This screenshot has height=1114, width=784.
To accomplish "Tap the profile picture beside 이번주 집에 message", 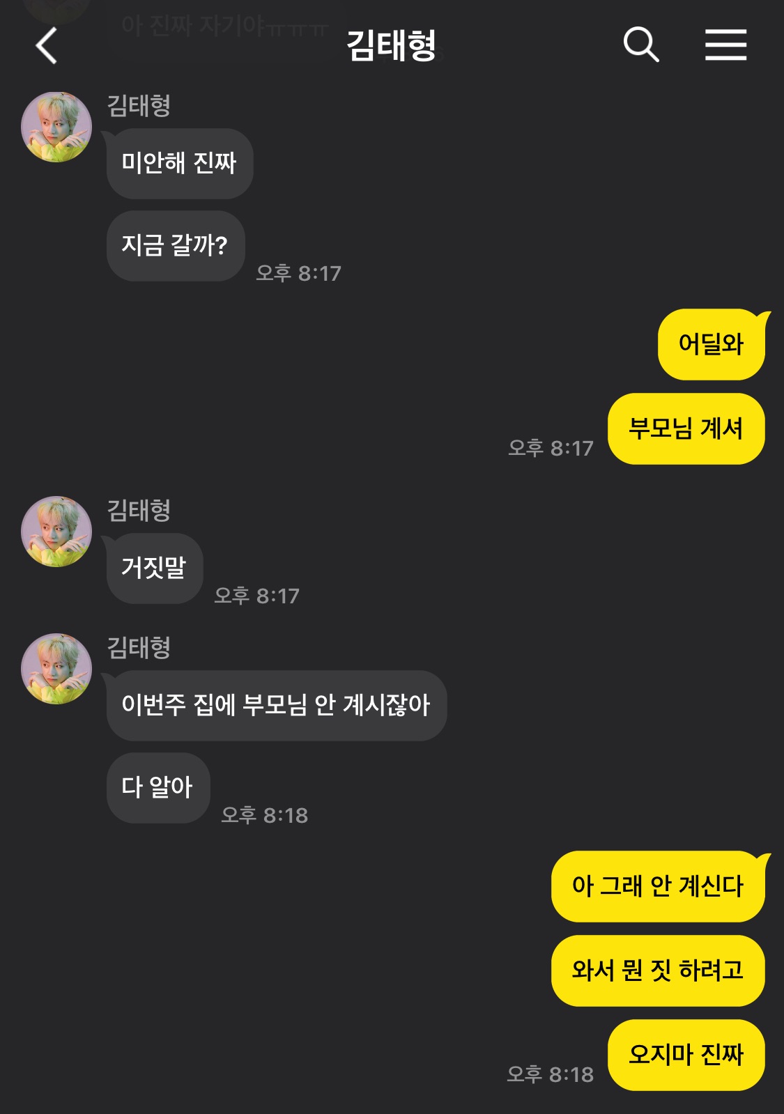I will pyautogui.click(x=56, y=669).
